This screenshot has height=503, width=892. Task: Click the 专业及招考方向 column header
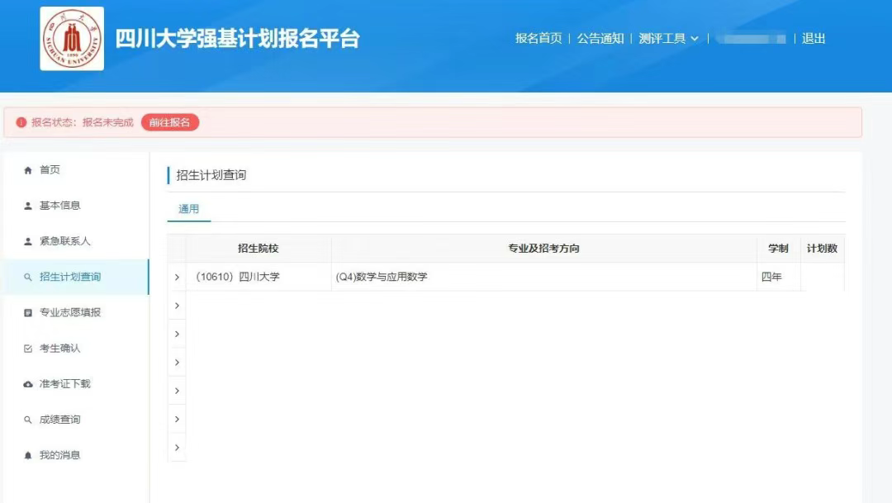click(x=543, y=248)
